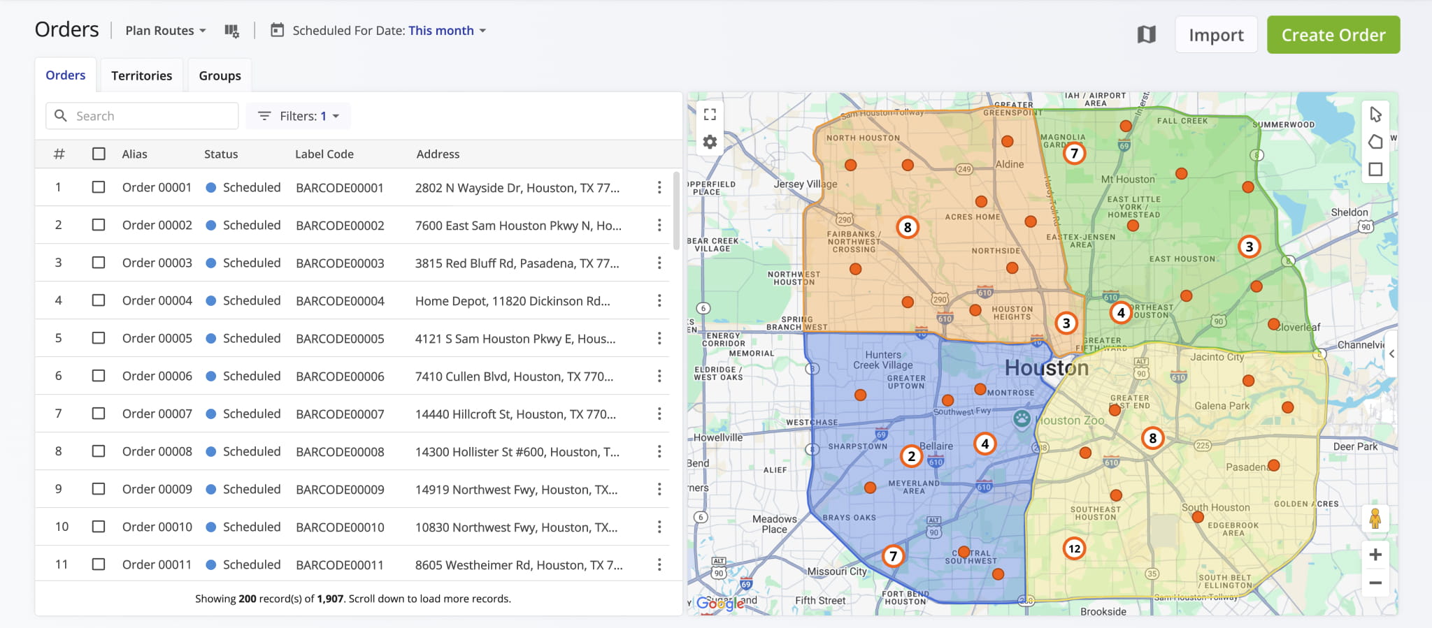The image size is (1432, 628).
Task: Expand the map to fullscreen
Action: click(710, 115)
